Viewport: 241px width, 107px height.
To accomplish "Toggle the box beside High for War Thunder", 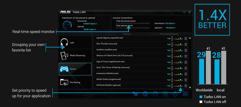I will pos(172,44).
